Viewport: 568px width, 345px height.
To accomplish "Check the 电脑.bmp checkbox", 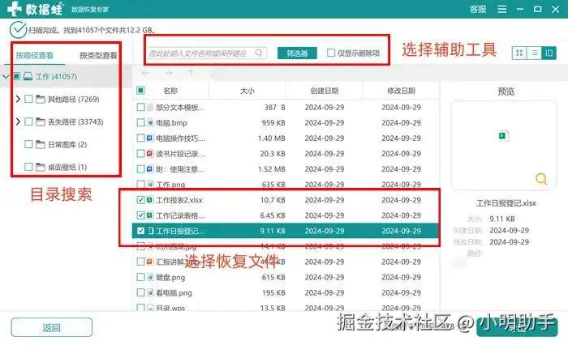I will point(140,122).
